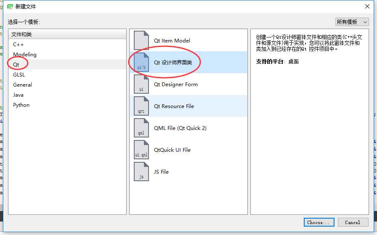Select the Qt Item Model file icon
Image resolution: width=377 pixels, height=235 pixels.
(141, 40)
